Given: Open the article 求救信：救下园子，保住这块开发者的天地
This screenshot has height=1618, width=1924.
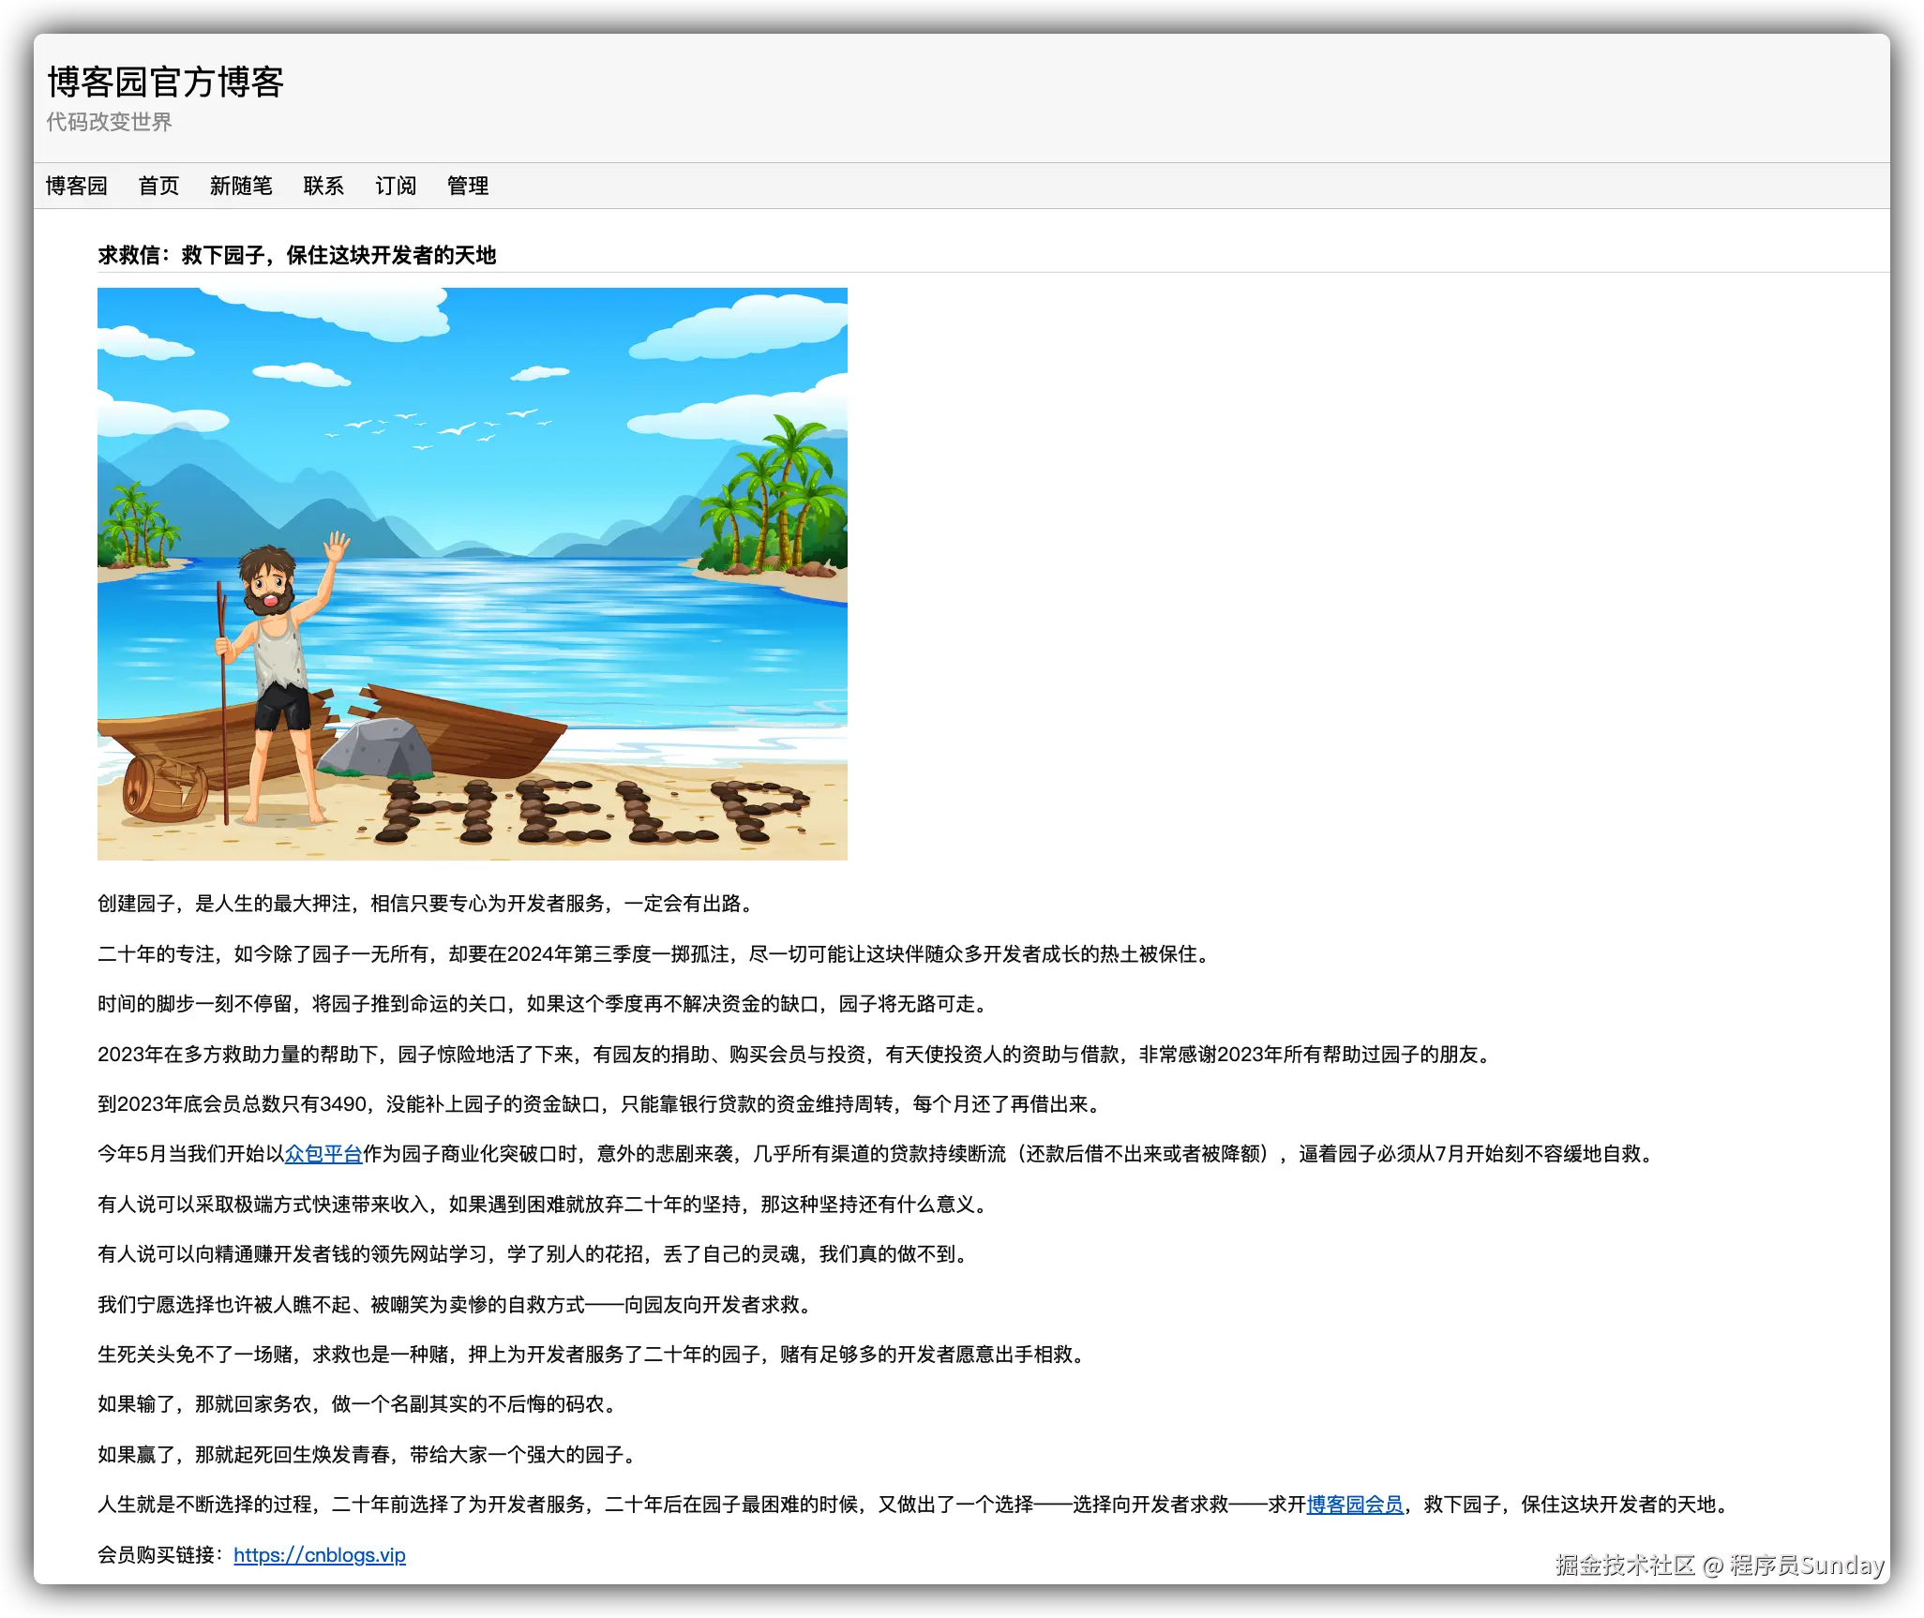Looking at the screenshot, I should 298,254.
